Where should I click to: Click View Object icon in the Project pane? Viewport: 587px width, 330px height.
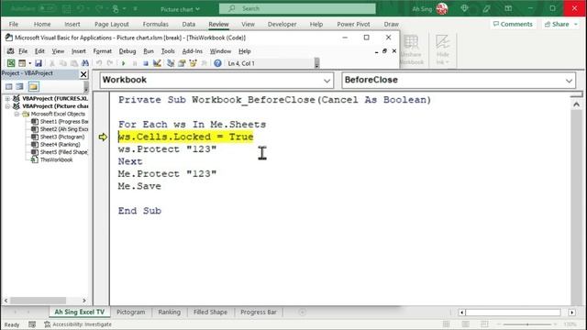[x=19, y=86]
